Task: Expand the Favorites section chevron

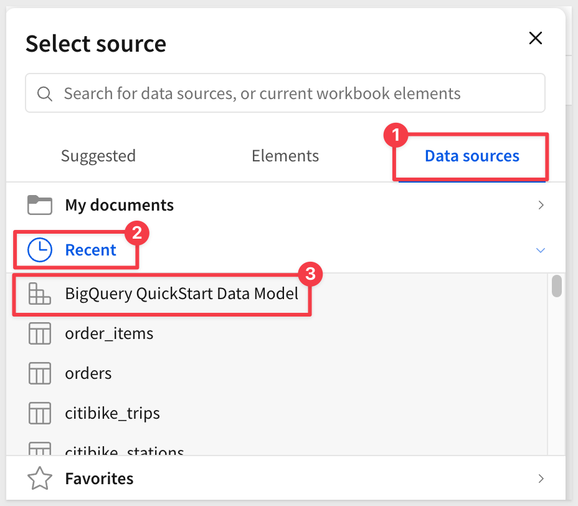Action: (x=541, y=479)
